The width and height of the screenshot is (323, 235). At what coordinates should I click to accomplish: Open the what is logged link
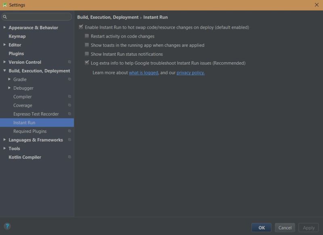[x=144, y=72]
